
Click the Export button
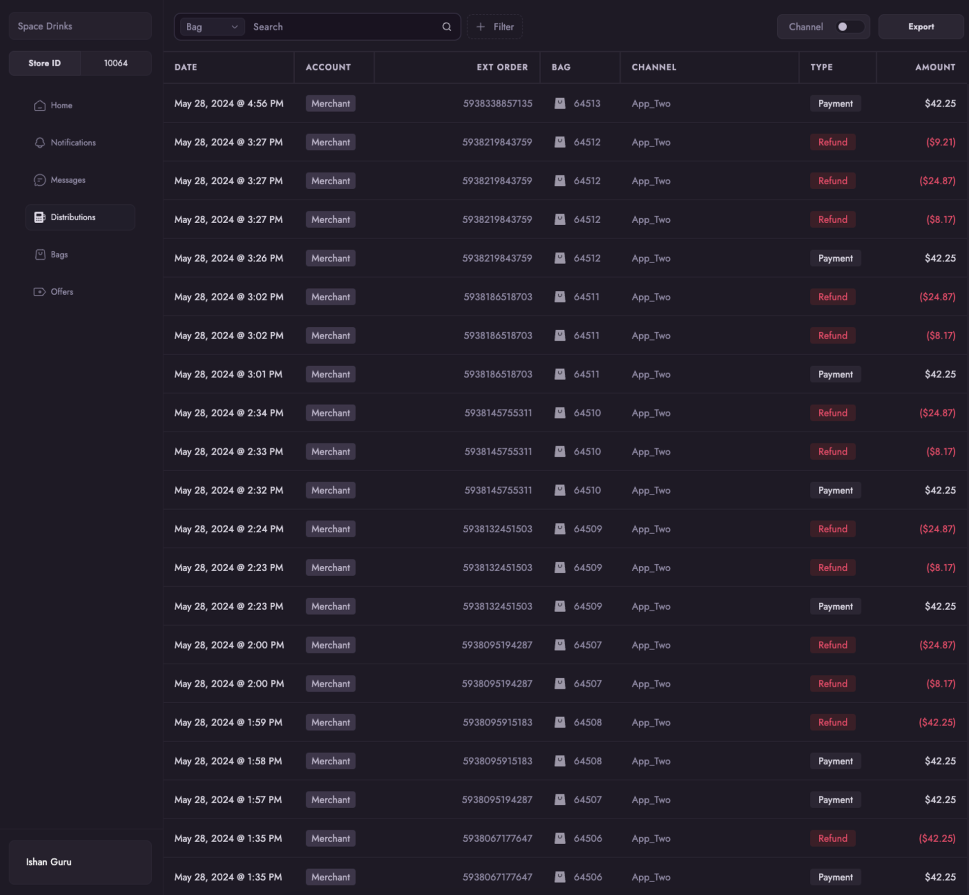(920, 27)
